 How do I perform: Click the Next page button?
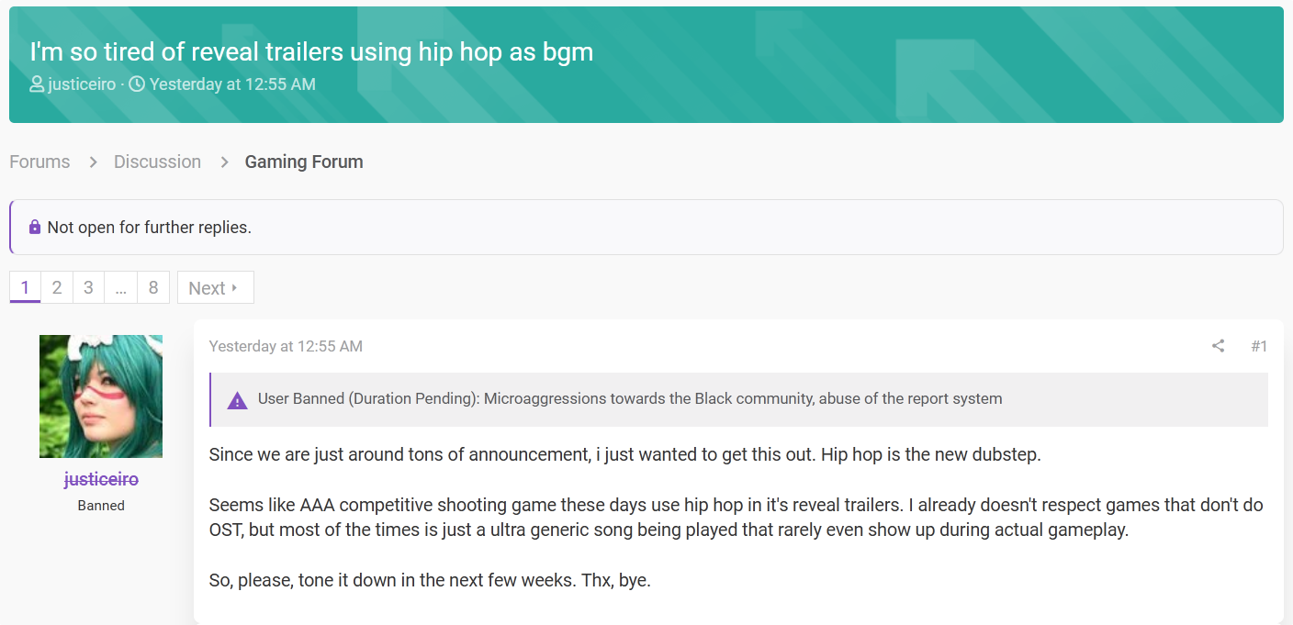215,287
